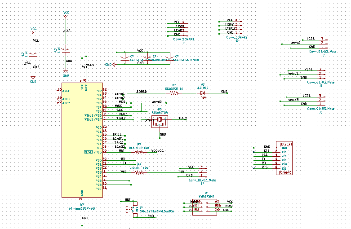Screen dimensions: 351x229
Task: Click the GND symbol below leftmost capacitor
Action: click(33, 79)
